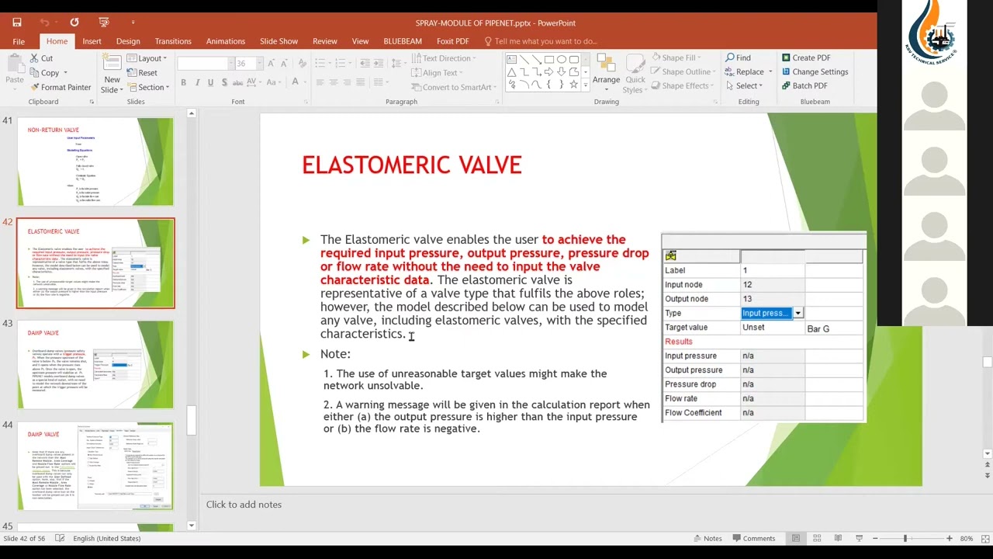Open the Copy dropdown arrow
Screen dimensions: 993x559
click(x=65, y=73)
